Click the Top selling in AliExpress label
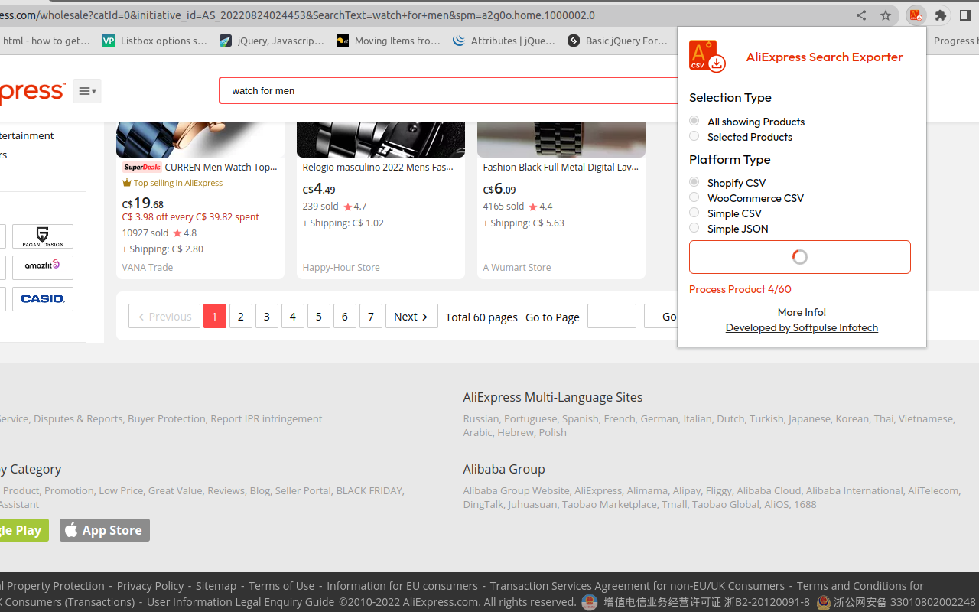This screenshot has height=612, width=979. [x=172, y=183]
